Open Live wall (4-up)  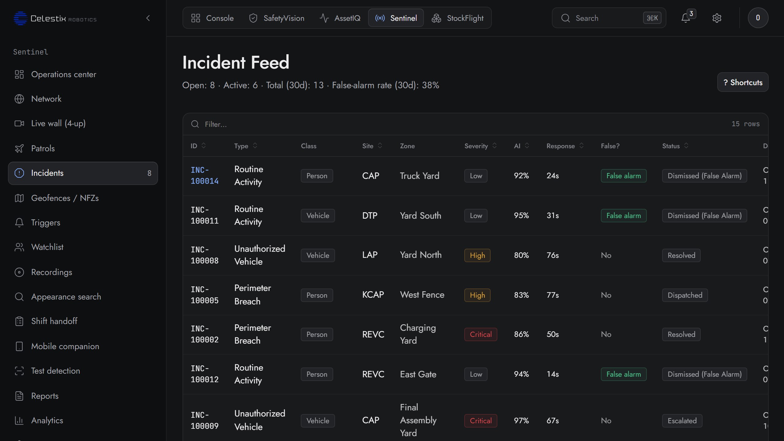[83, 123]
